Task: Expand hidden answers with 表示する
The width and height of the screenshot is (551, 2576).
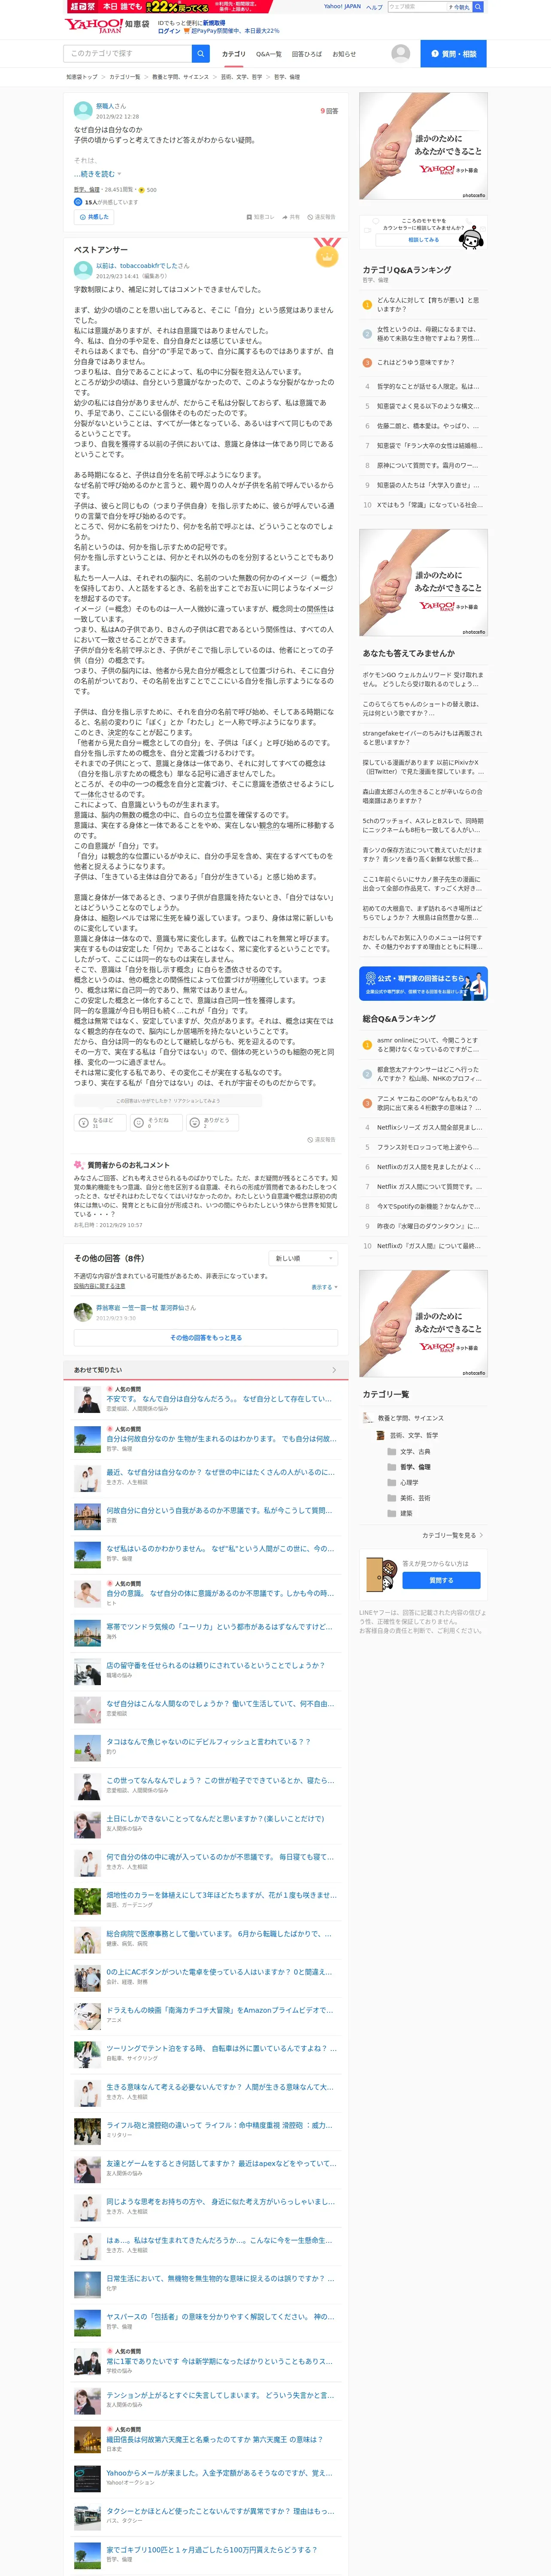Action: coord(324,1287)
